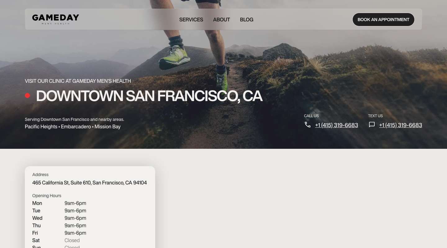This screenshot has width=447, height=248.
Task: Click the Closed value for Sat
Action: click(72, 240)
